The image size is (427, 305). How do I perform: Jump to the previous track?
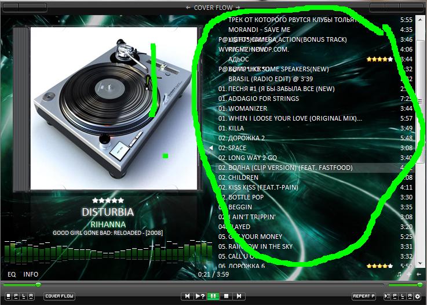[187, 296]
